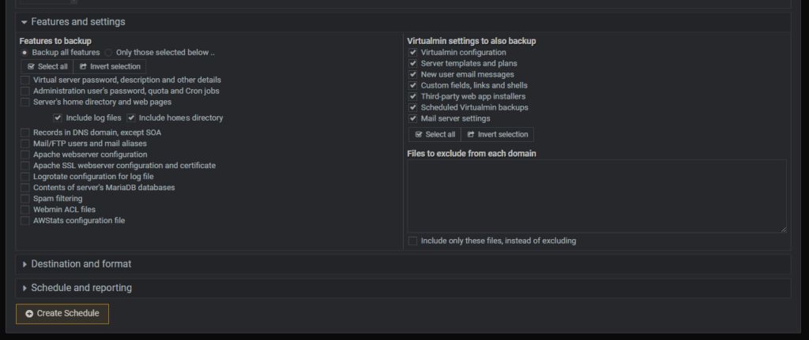Choose Only those selected below option

109,53
